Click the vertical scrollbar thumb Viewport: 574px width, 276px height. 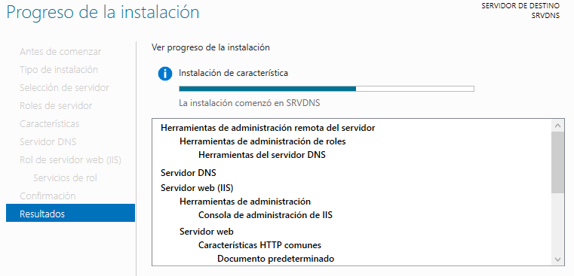[x=558, y=163]
